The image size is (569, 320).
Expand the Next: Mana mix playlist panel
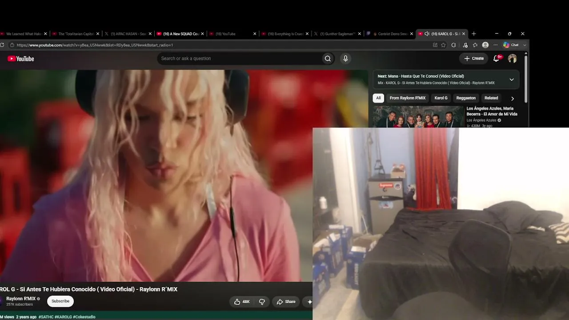tap(512, 80)
